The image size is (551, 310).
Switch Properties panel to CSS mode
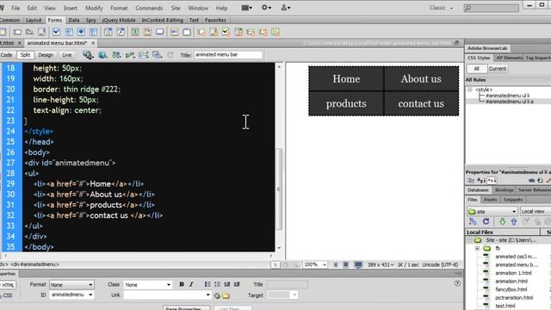click(x=8, y=295)
